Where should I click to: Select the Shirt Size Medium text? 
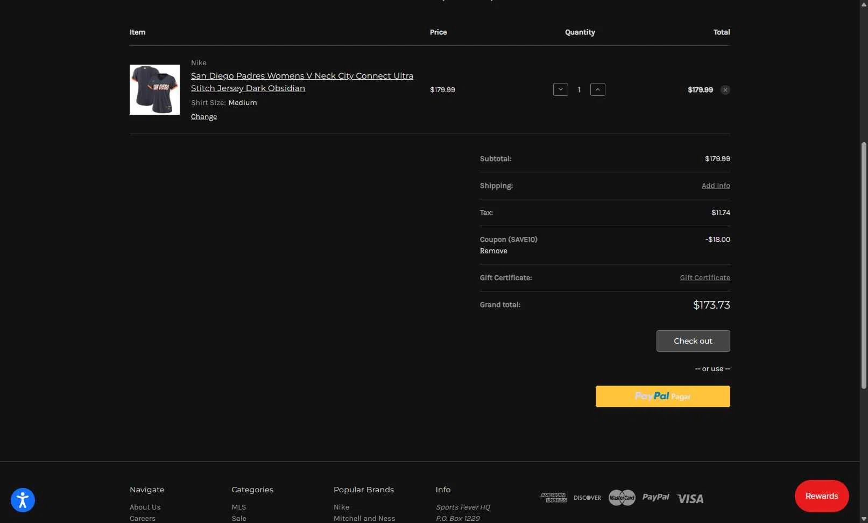(x=224, y=103)
